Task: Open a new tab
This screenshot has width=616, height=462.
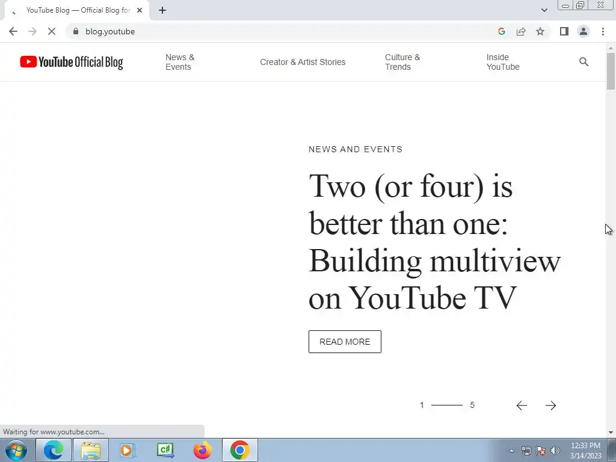Action: (162, 10)
